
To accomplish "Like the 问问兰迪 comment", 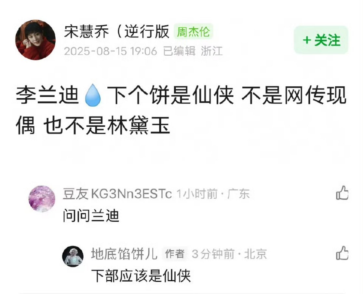I will (342, 193).
